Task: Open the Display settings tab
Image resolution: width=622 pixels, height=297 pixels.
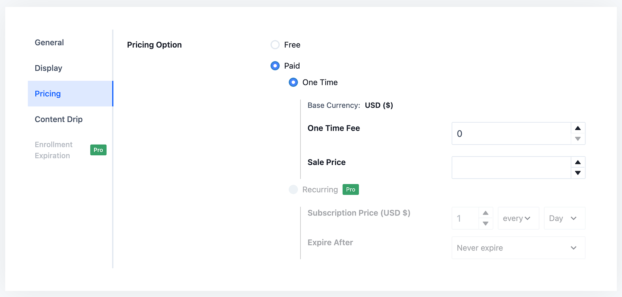Action: coord(48,68)
